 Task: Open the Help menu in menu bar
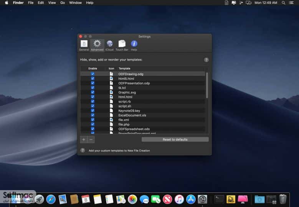point(90,3)
